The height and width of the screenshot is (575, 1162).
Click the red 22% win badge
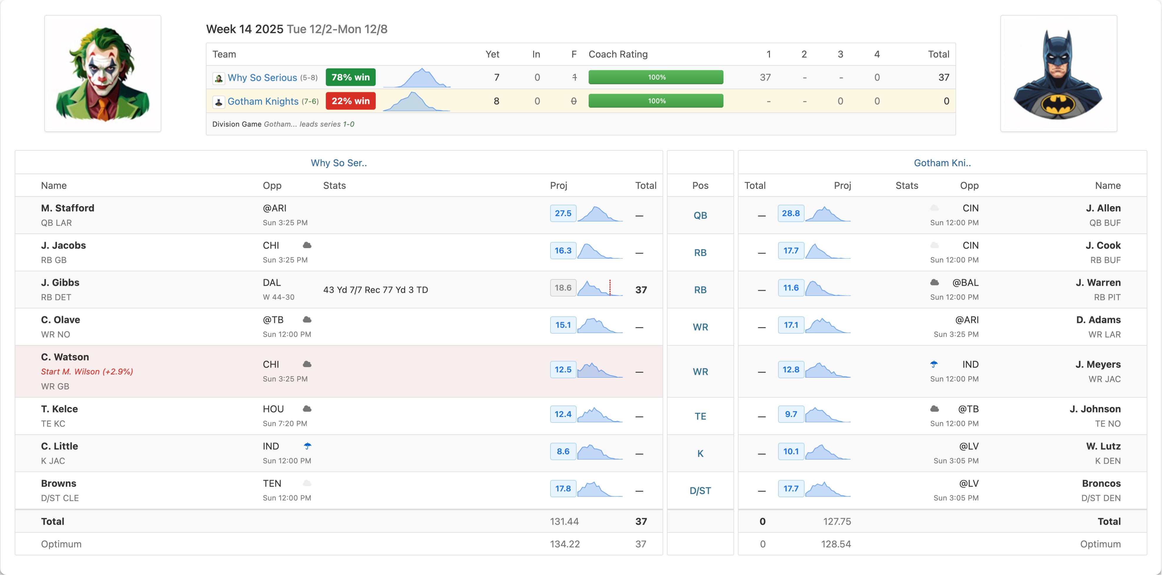[x=350, y=101]
